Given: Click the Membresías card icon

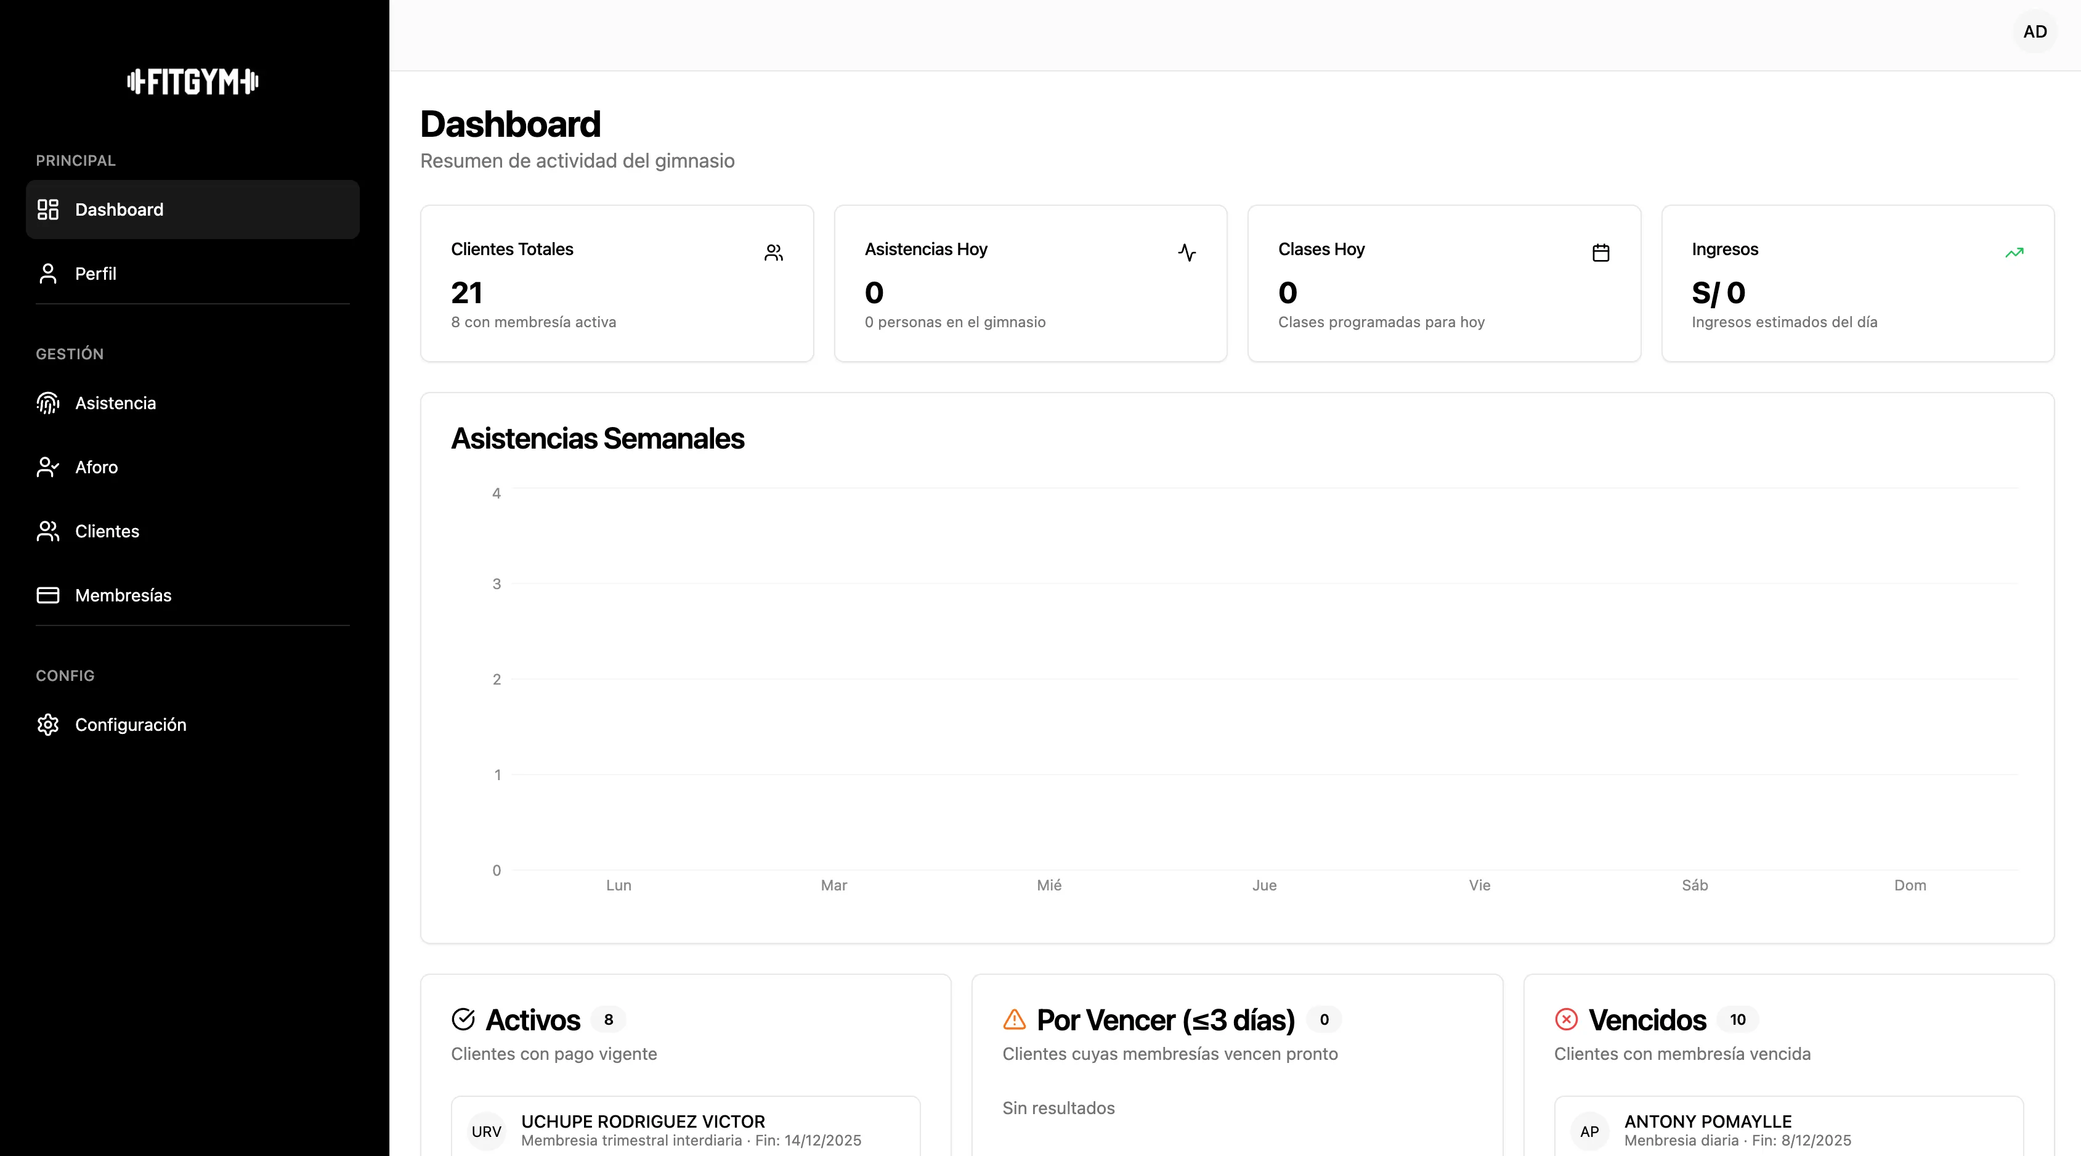Looking at the screenshot, I should (47, 595).
